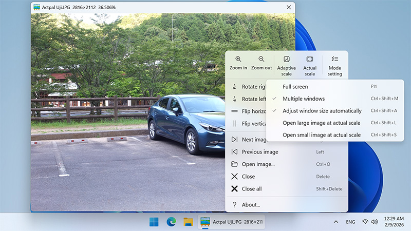Open the About... menu entry
Viewport: 411px width, 231px height.
251,205
